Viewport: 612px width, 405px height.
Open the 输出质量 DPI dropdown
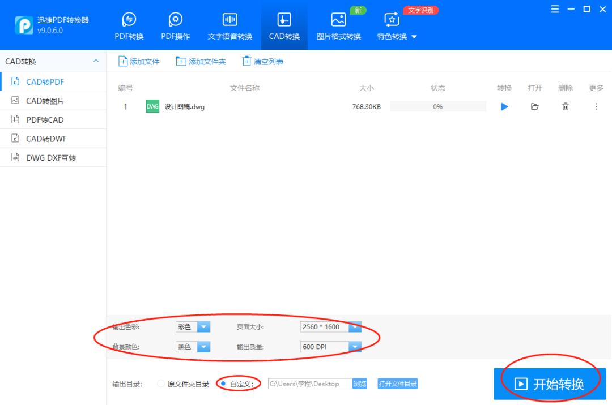coord(355,346)
